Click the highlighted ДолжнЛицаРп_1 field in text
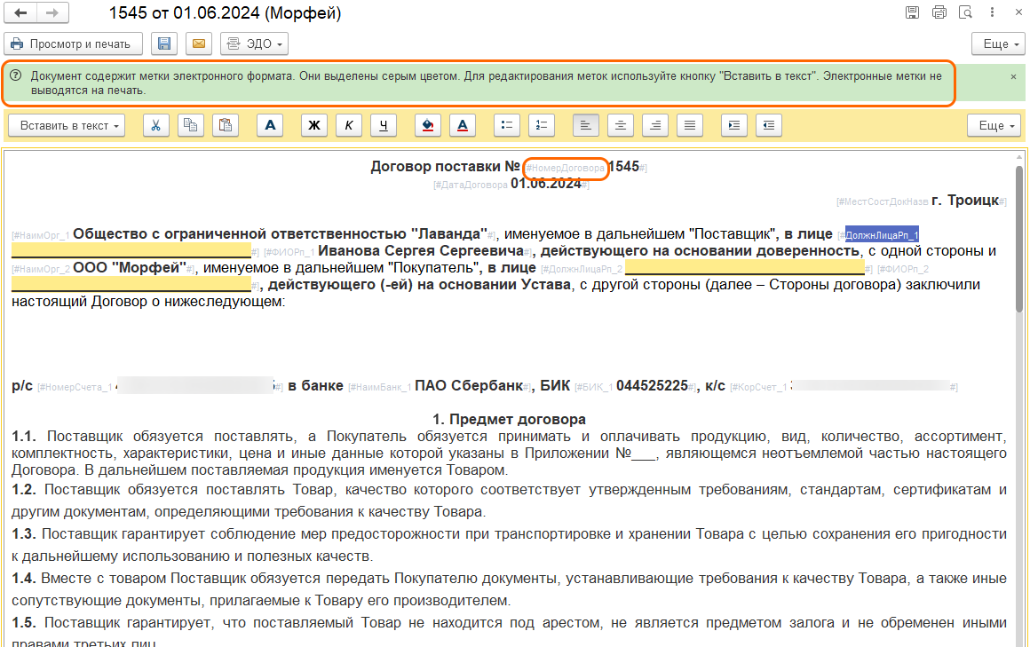Image resolution: width=1030 pixels, height=647 pixels. 882,234
